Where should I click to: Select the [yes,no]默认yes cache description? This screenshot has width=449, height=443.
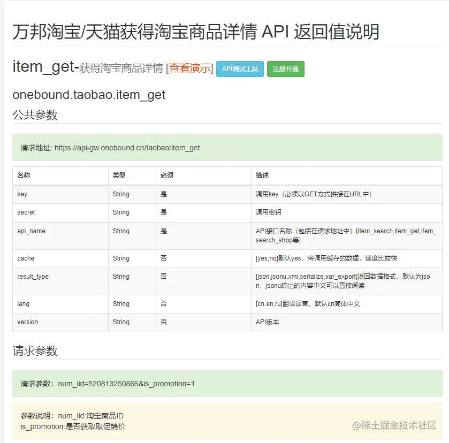point(326,258)
